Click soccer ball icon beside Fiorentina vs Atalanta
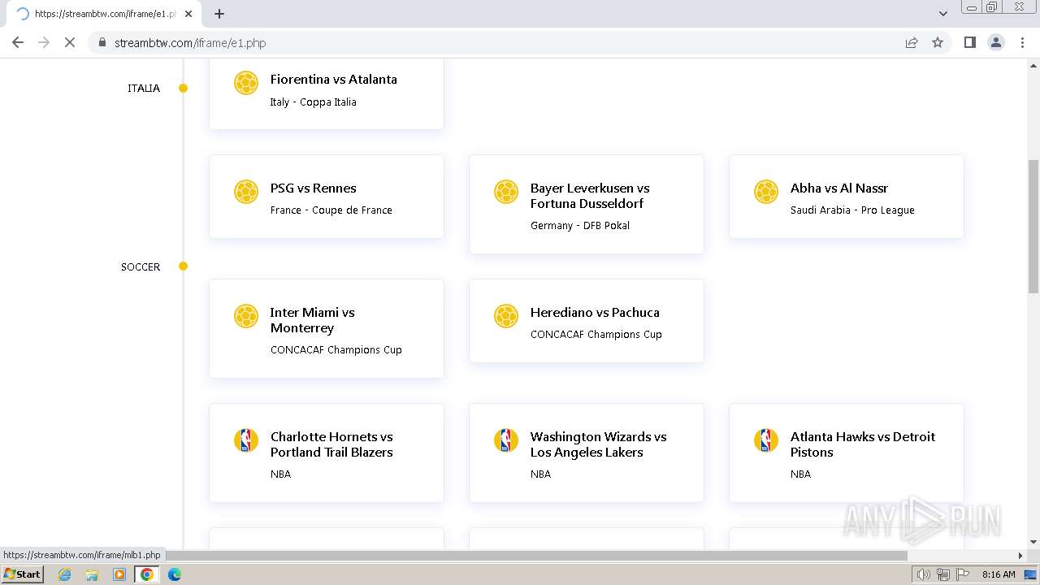Viewport: 1040px width, 585px height. pyautogui.click(x=246, y=83)
